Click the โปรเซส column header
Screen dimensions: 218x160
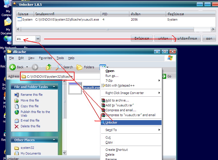25,14
